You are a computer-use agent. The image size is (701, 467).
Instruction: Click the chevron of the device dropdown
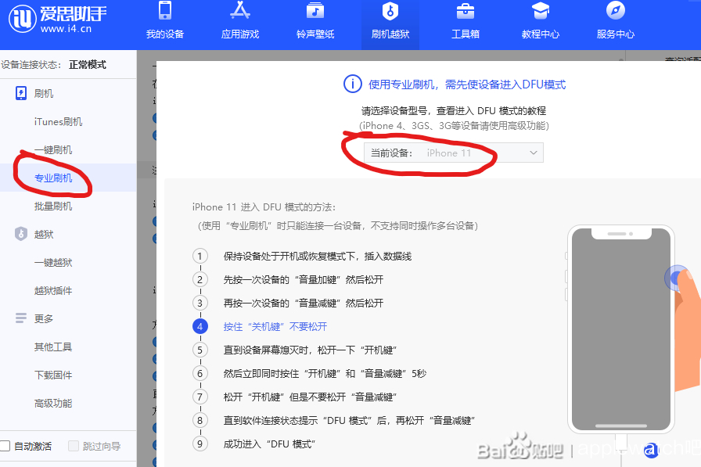[534, 153]
